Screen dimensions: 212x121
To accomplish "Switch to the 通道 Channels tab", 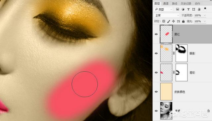I will pos(166,4).
